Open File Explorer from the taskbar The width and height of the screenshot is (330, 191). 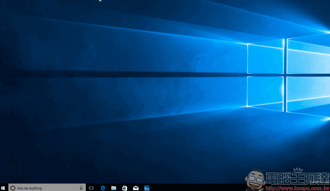tap(114, 188)
